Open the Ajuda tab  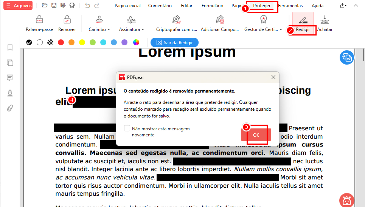click(317, 6)
